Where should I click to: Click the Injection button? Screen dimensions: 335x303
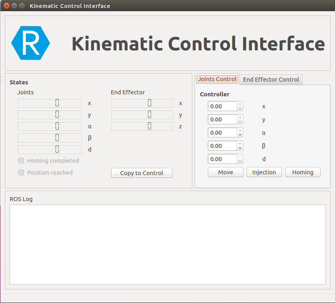tap(264, 172)
